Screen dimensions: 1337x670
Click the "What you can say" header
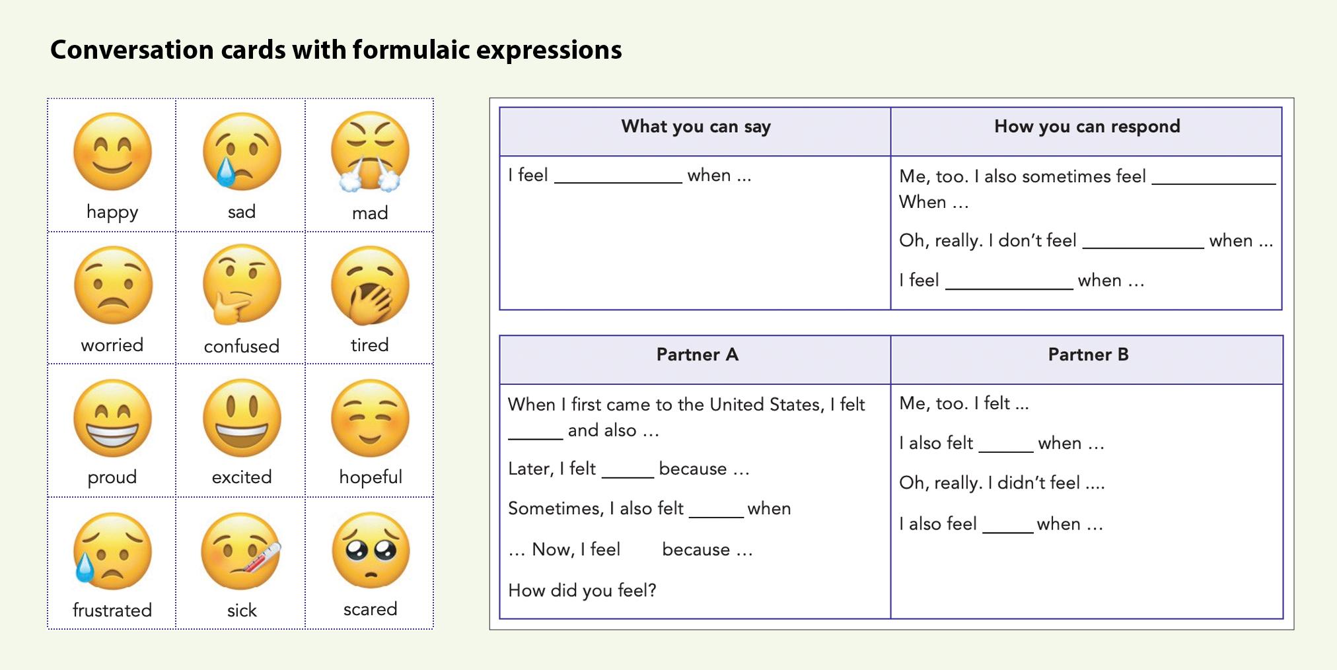[696, 127]
